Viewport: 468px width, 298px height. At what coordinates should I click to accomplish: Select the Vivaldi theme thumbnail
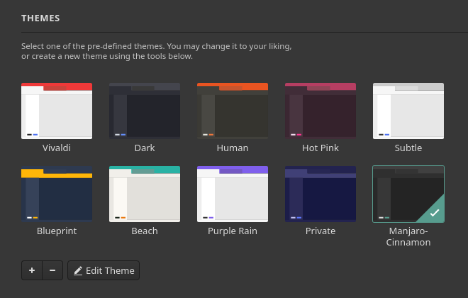point(57,111)
